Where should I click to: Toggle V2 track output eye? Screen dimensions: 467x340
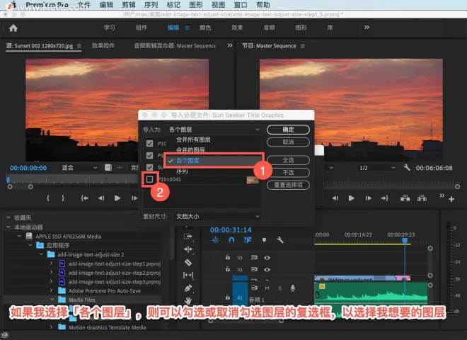pyautogui.click(x=267, y=270)
